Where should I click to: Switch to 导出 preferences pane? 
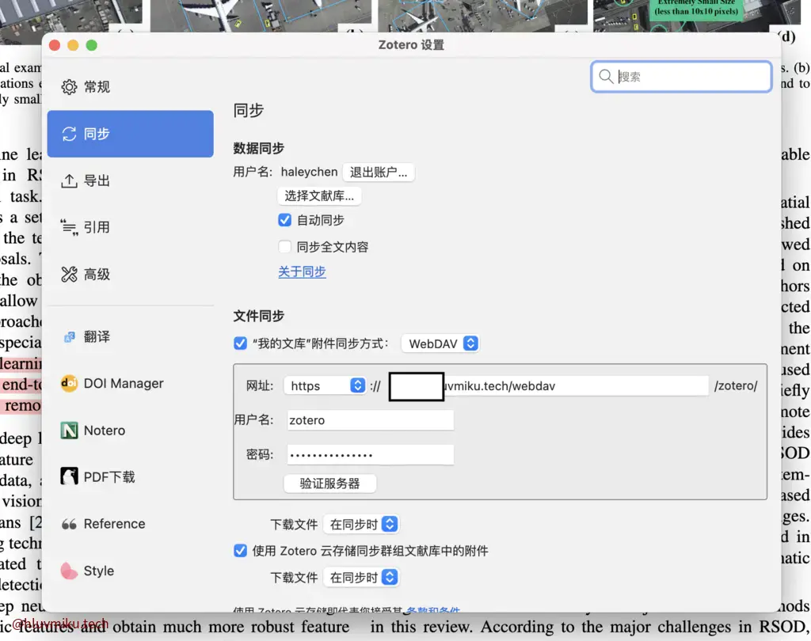[x=131, y=180]
